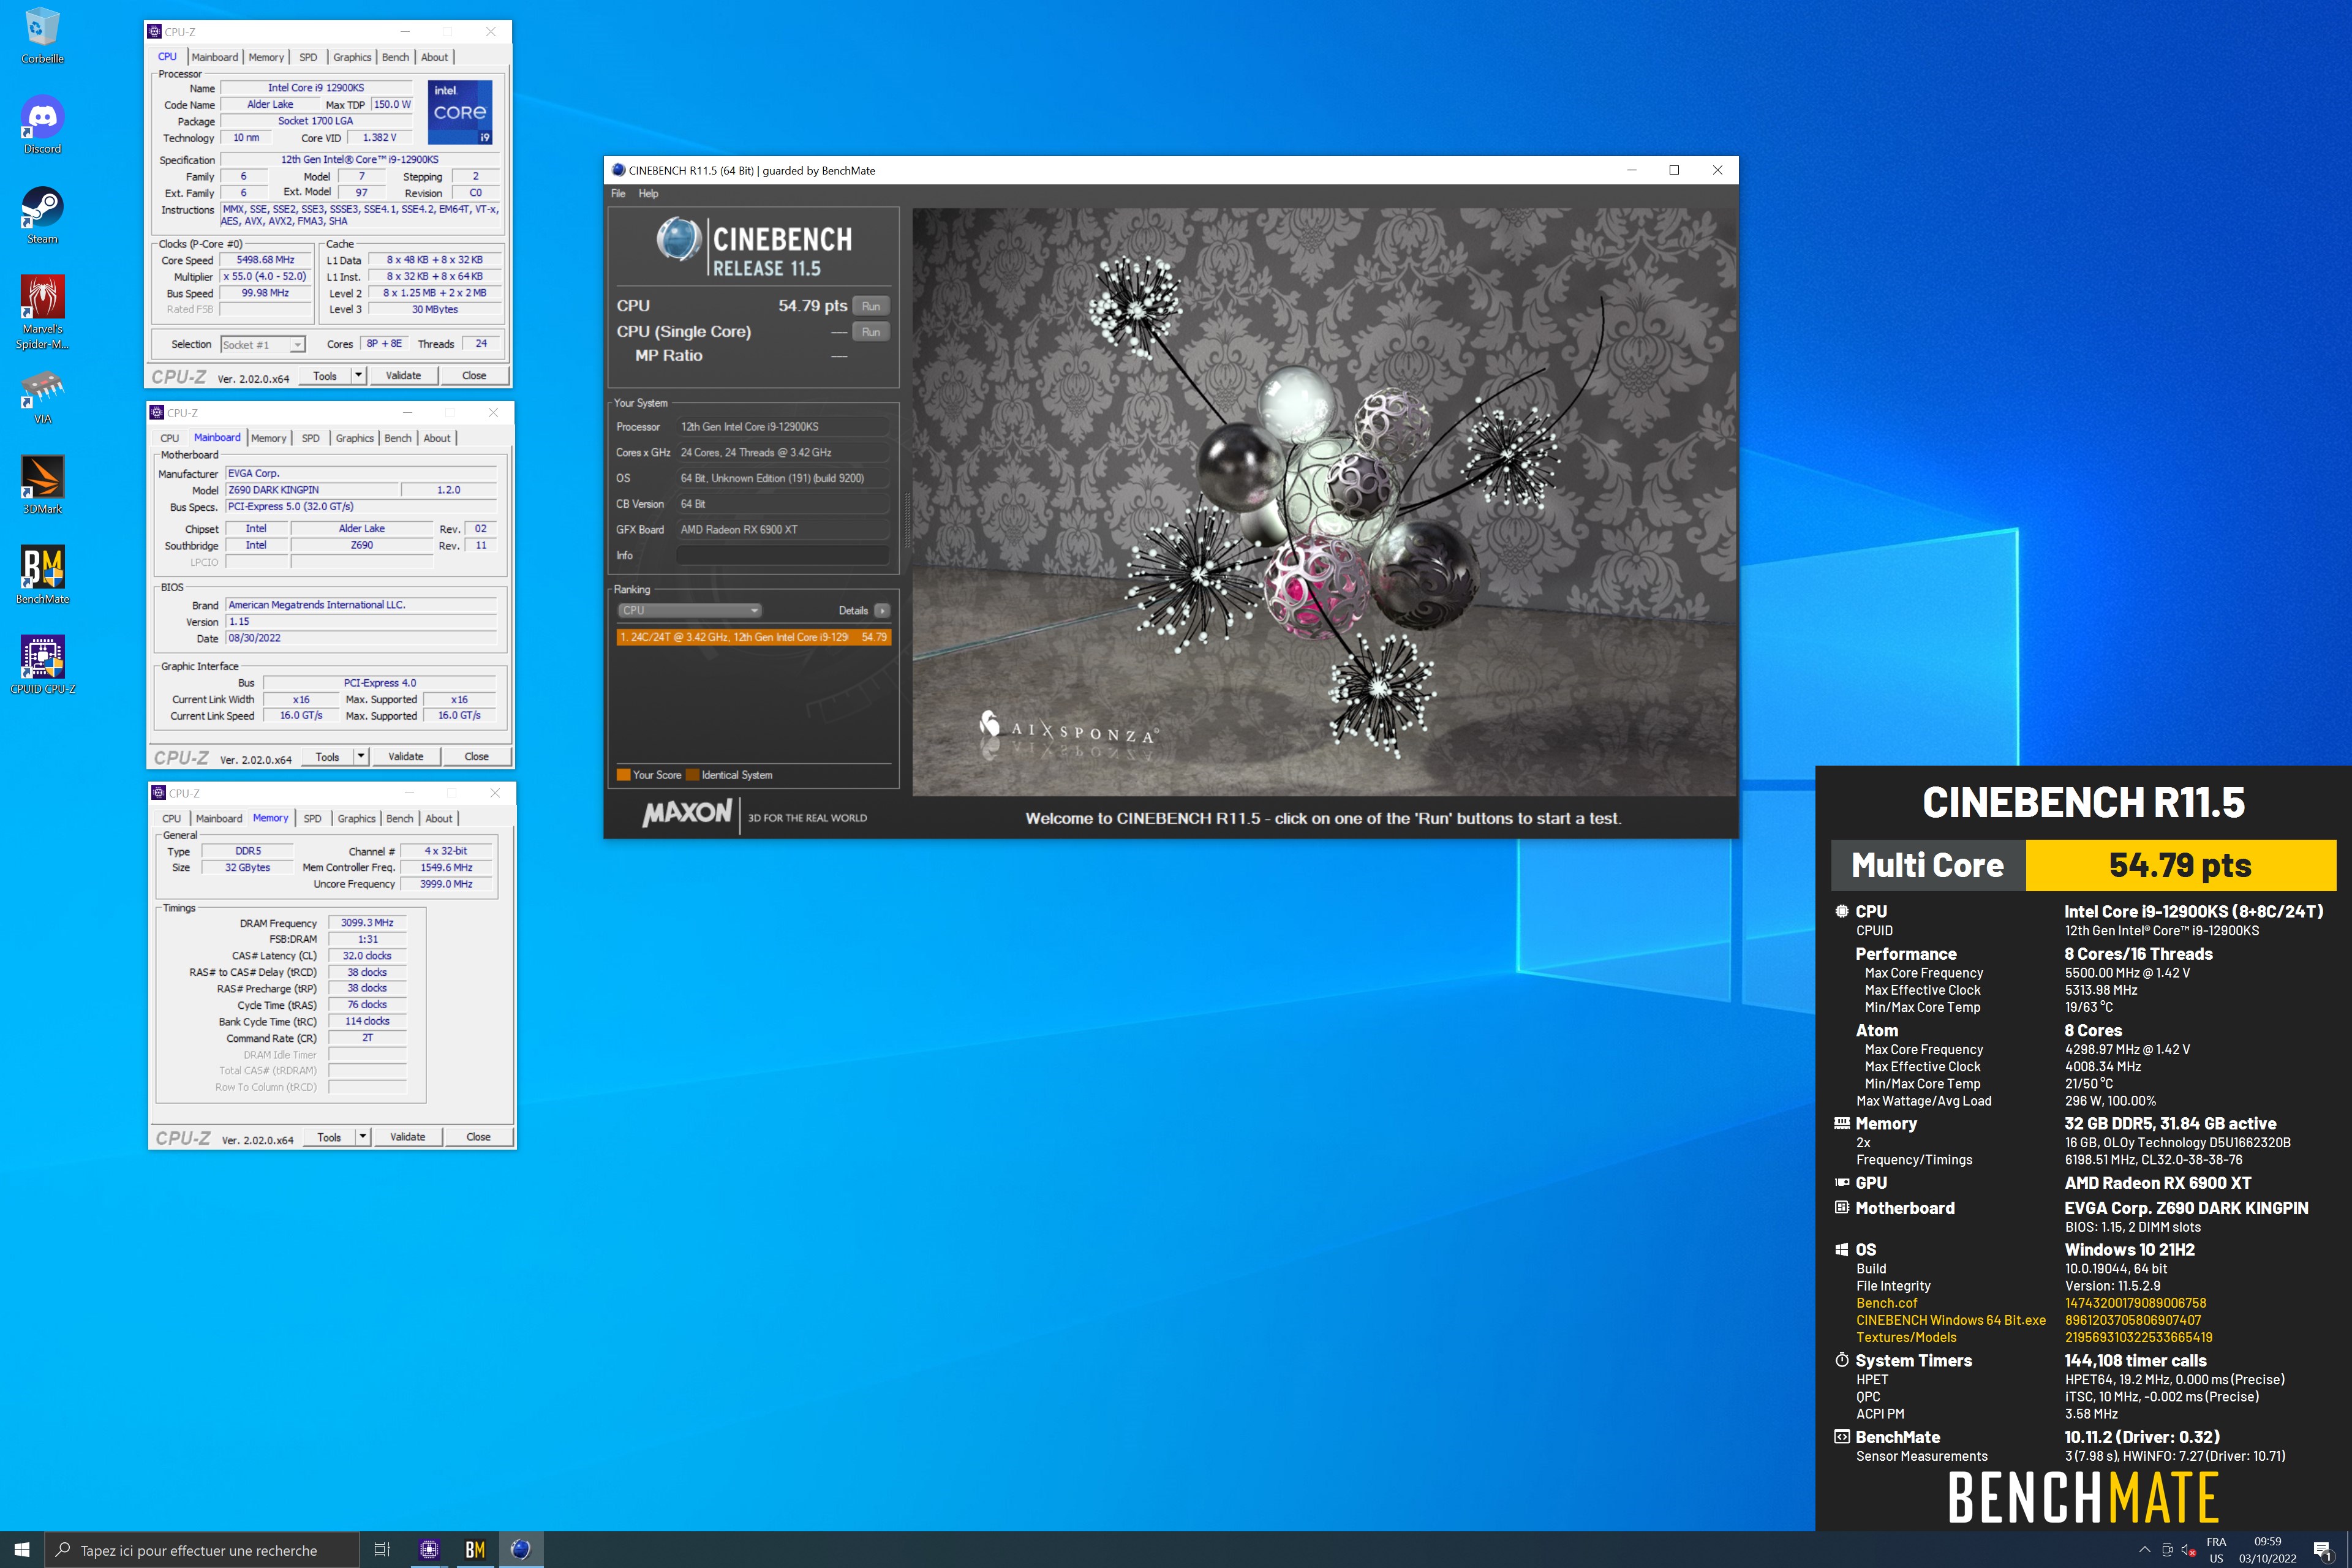The image size is (2352, 1568).
Task: Click the Cinebench title bar app icon
Action: point(618,170)
